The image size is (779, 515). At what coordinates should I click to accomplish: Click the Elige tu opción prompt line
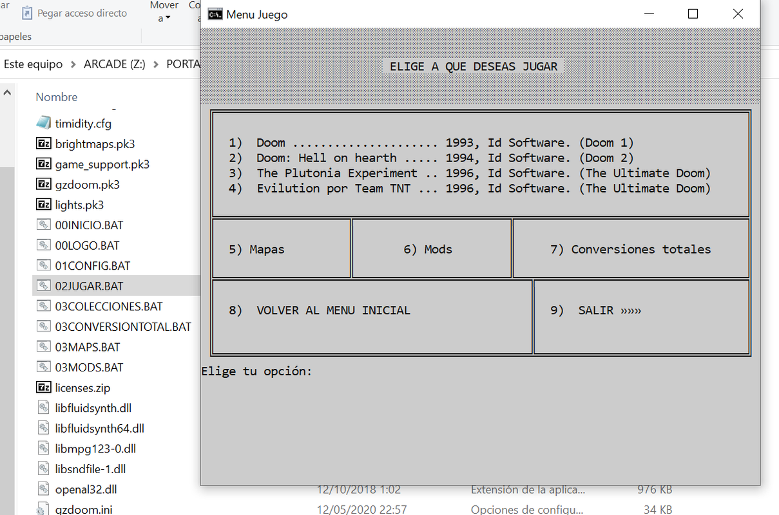pos(256,371)
